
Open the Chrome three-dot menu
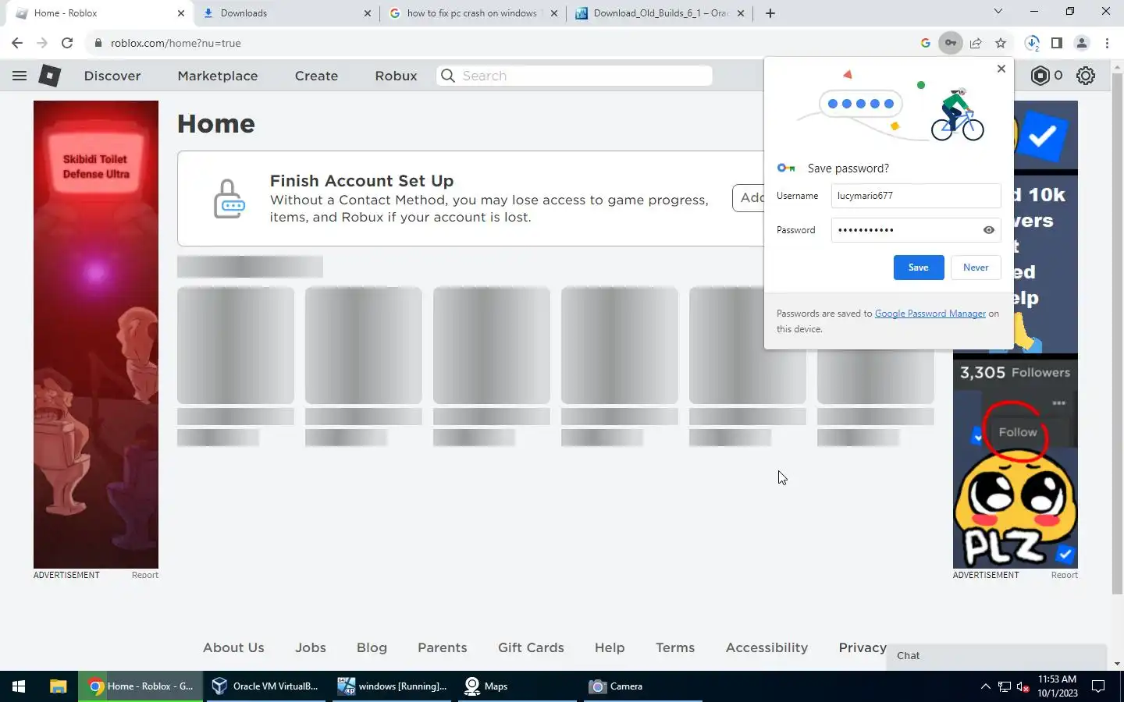[1107, 43]
